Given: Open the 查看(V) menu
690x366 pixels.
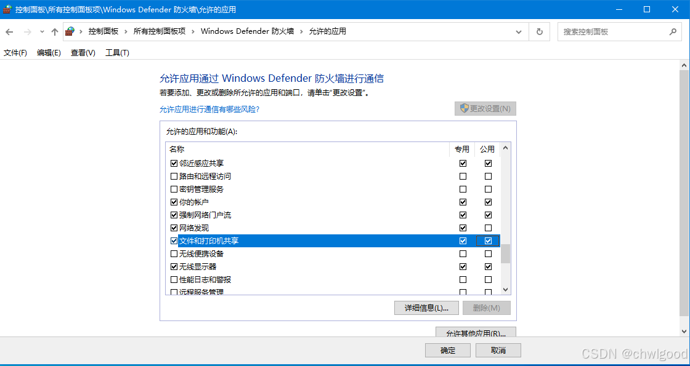Looking at the screenshot, I should point(83,53).
